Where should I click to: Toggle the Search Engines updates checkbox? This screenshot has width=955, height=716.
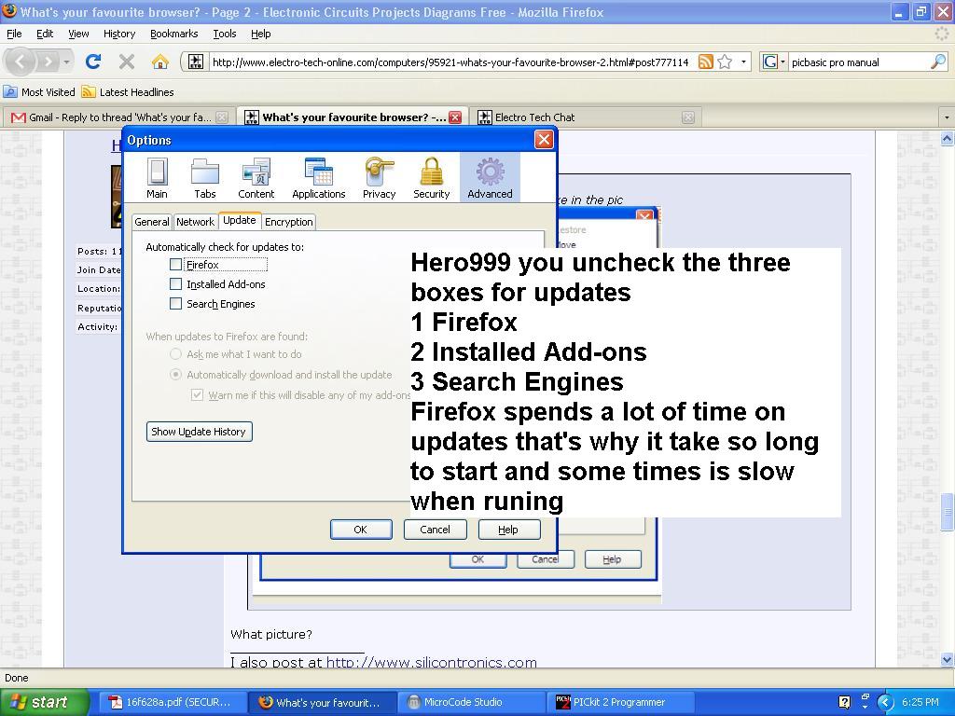[175, 303]
